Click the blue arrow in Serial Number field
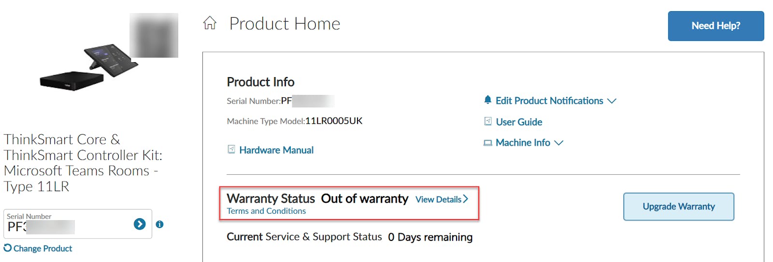The width and height of the screenshot is (773, 262). tap(140, 224)
